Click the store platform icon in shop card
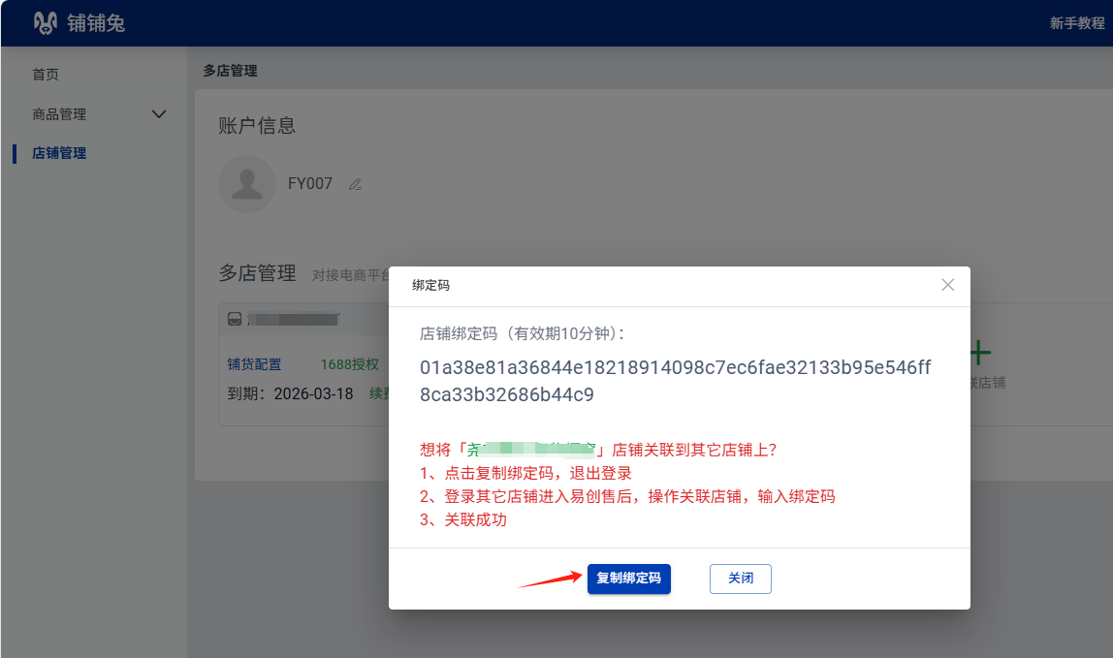This screenshot has height=658, width=1113. (x=235, y=319)
